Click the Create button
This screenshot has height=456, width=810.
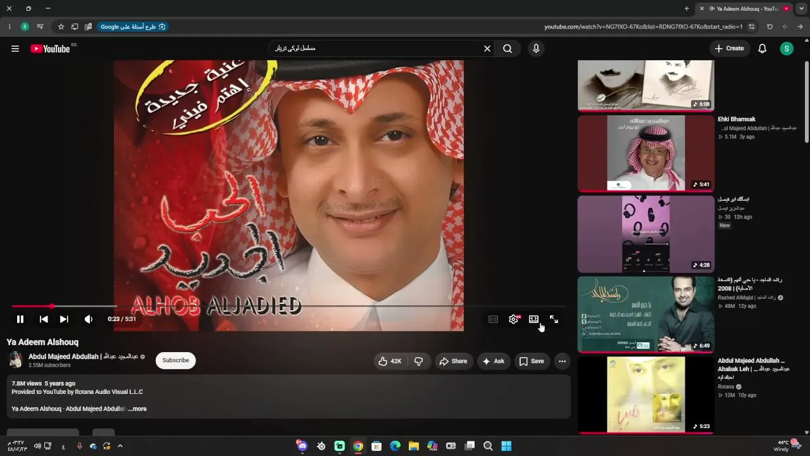coord(730,49)
